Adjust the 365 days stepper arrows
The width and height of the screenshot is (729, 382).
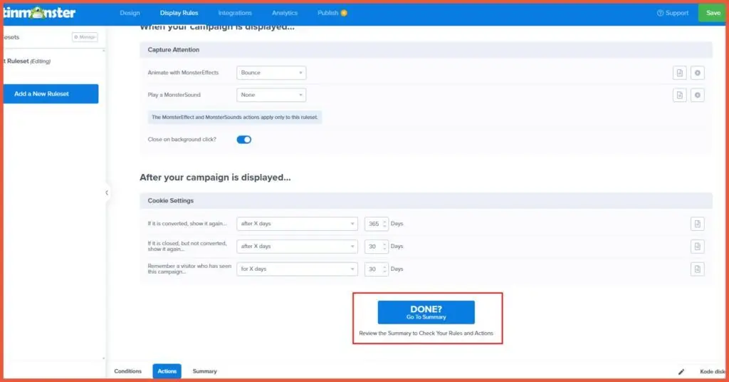(x=385, y=224)
